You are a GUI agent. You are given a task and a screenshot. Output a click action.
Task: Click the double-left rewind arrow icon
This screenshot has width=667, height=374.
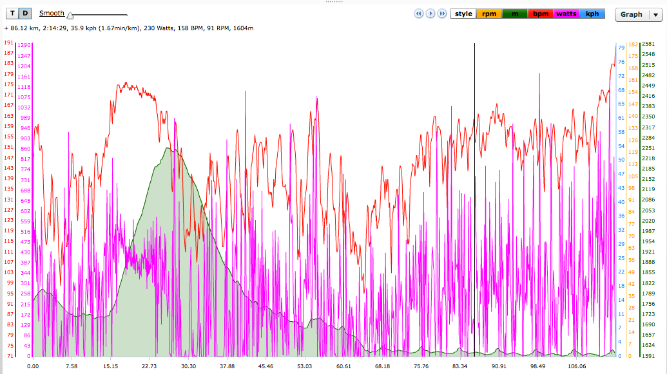click(x=418, y=14)
